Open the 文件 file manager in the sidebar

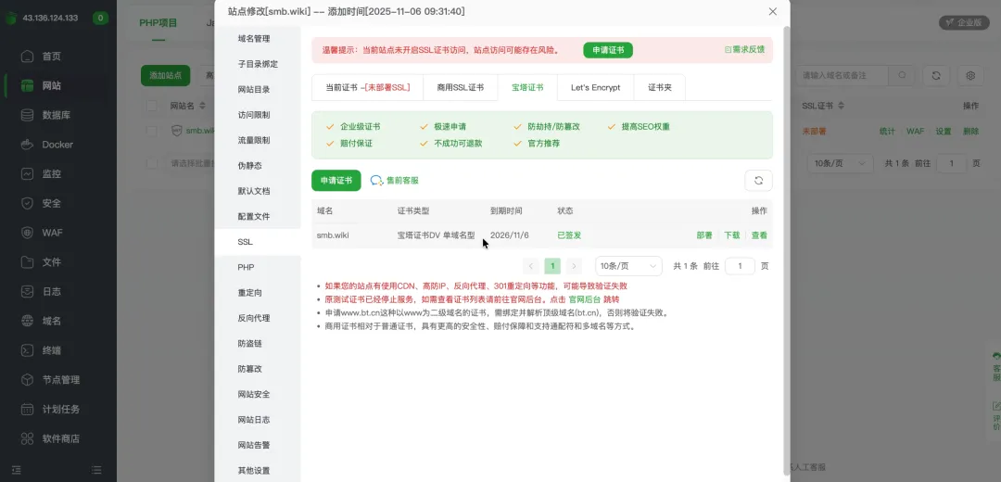(51, 262)
